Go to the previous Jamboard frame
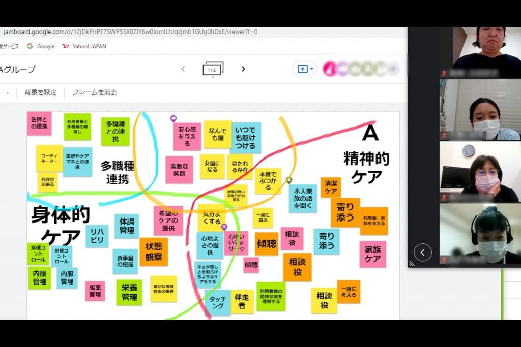 coord(183,69)
